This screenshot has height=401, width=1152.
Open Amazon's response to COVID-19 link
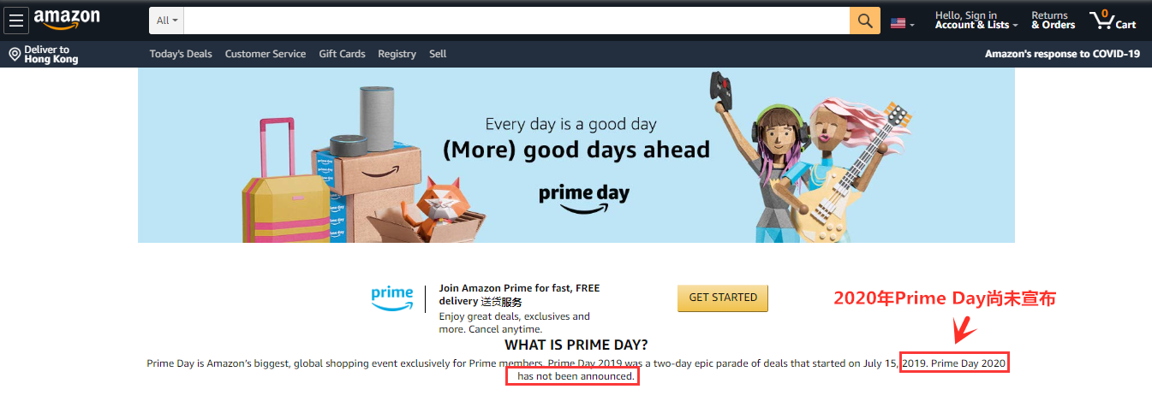(1062, 54)
